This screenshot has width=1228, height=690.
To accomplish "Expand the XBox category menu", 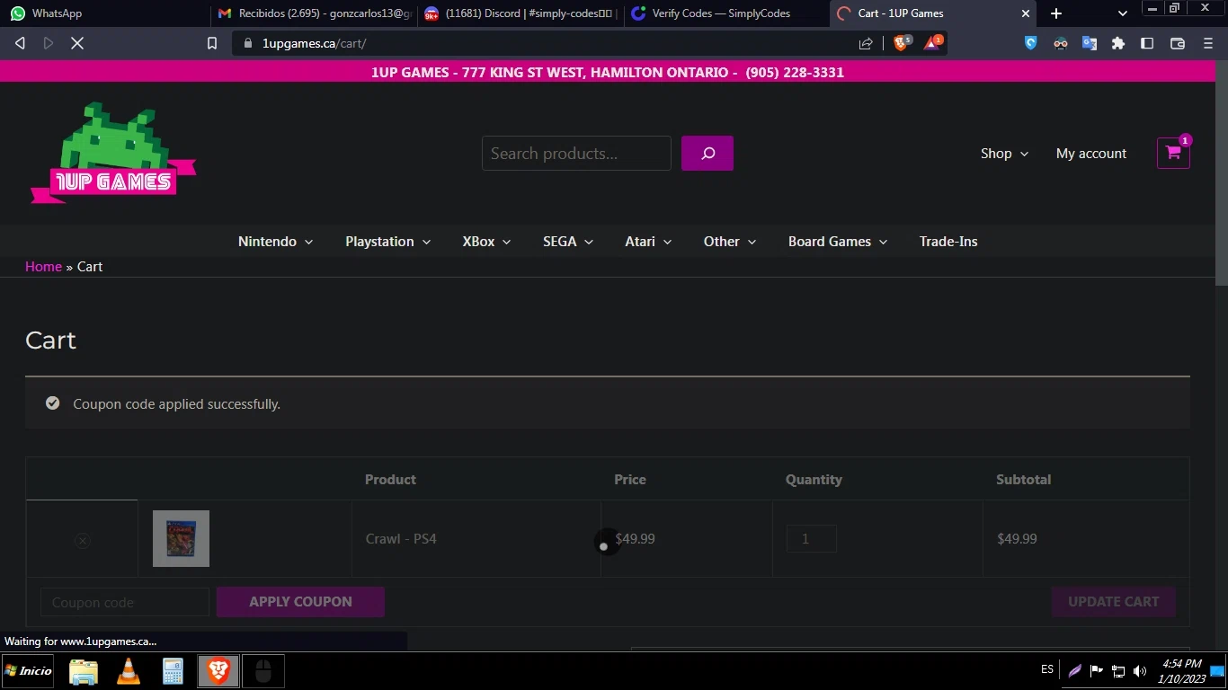I will [486, 242].
